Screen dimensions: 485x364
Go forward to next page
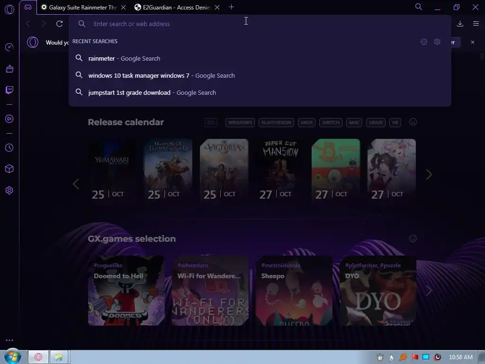pyautogui.click(x=44, y=24)
